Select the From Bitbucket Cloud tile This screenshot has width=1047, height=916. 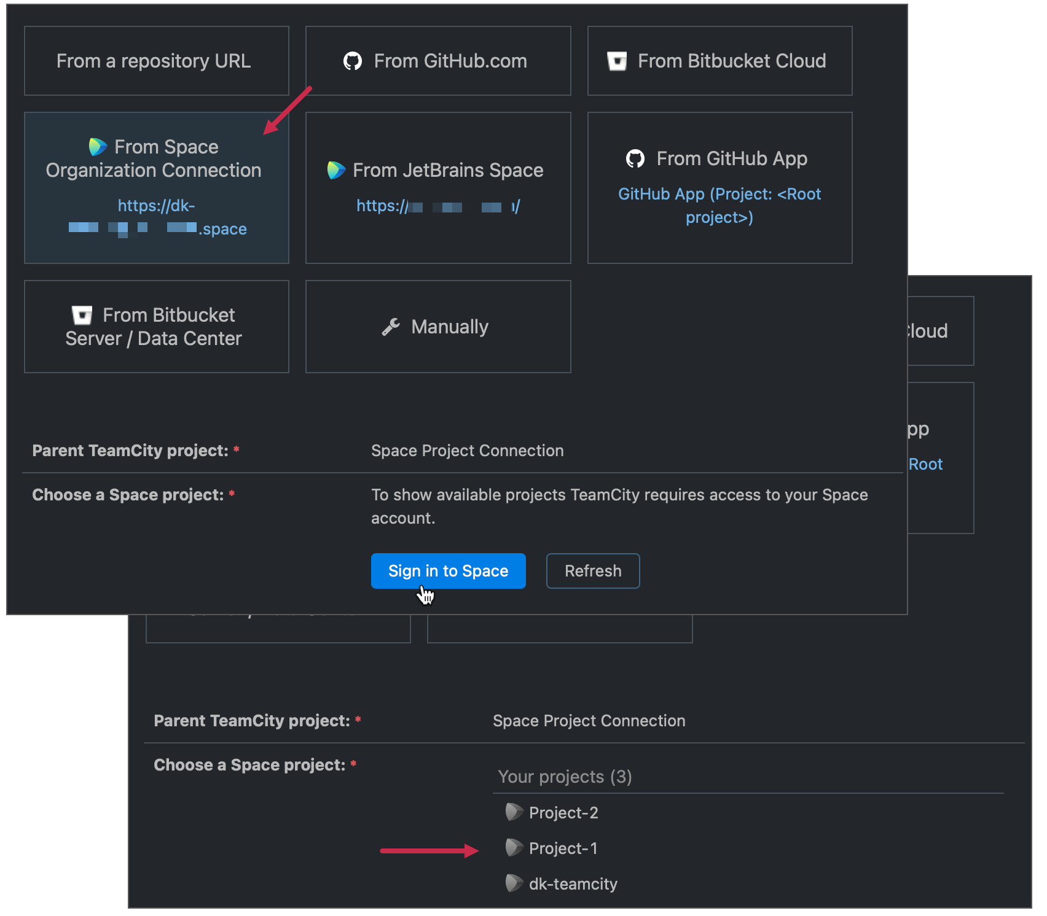pos(720,61)
